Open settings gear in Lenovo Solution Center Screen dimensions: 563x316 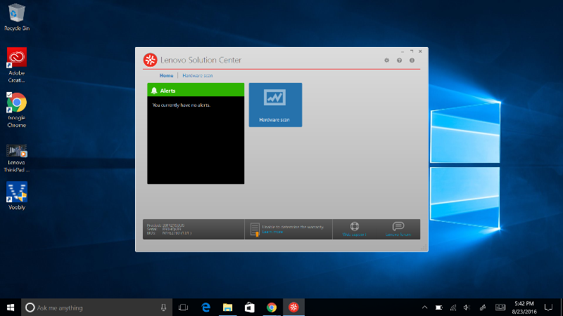[386, 60]
